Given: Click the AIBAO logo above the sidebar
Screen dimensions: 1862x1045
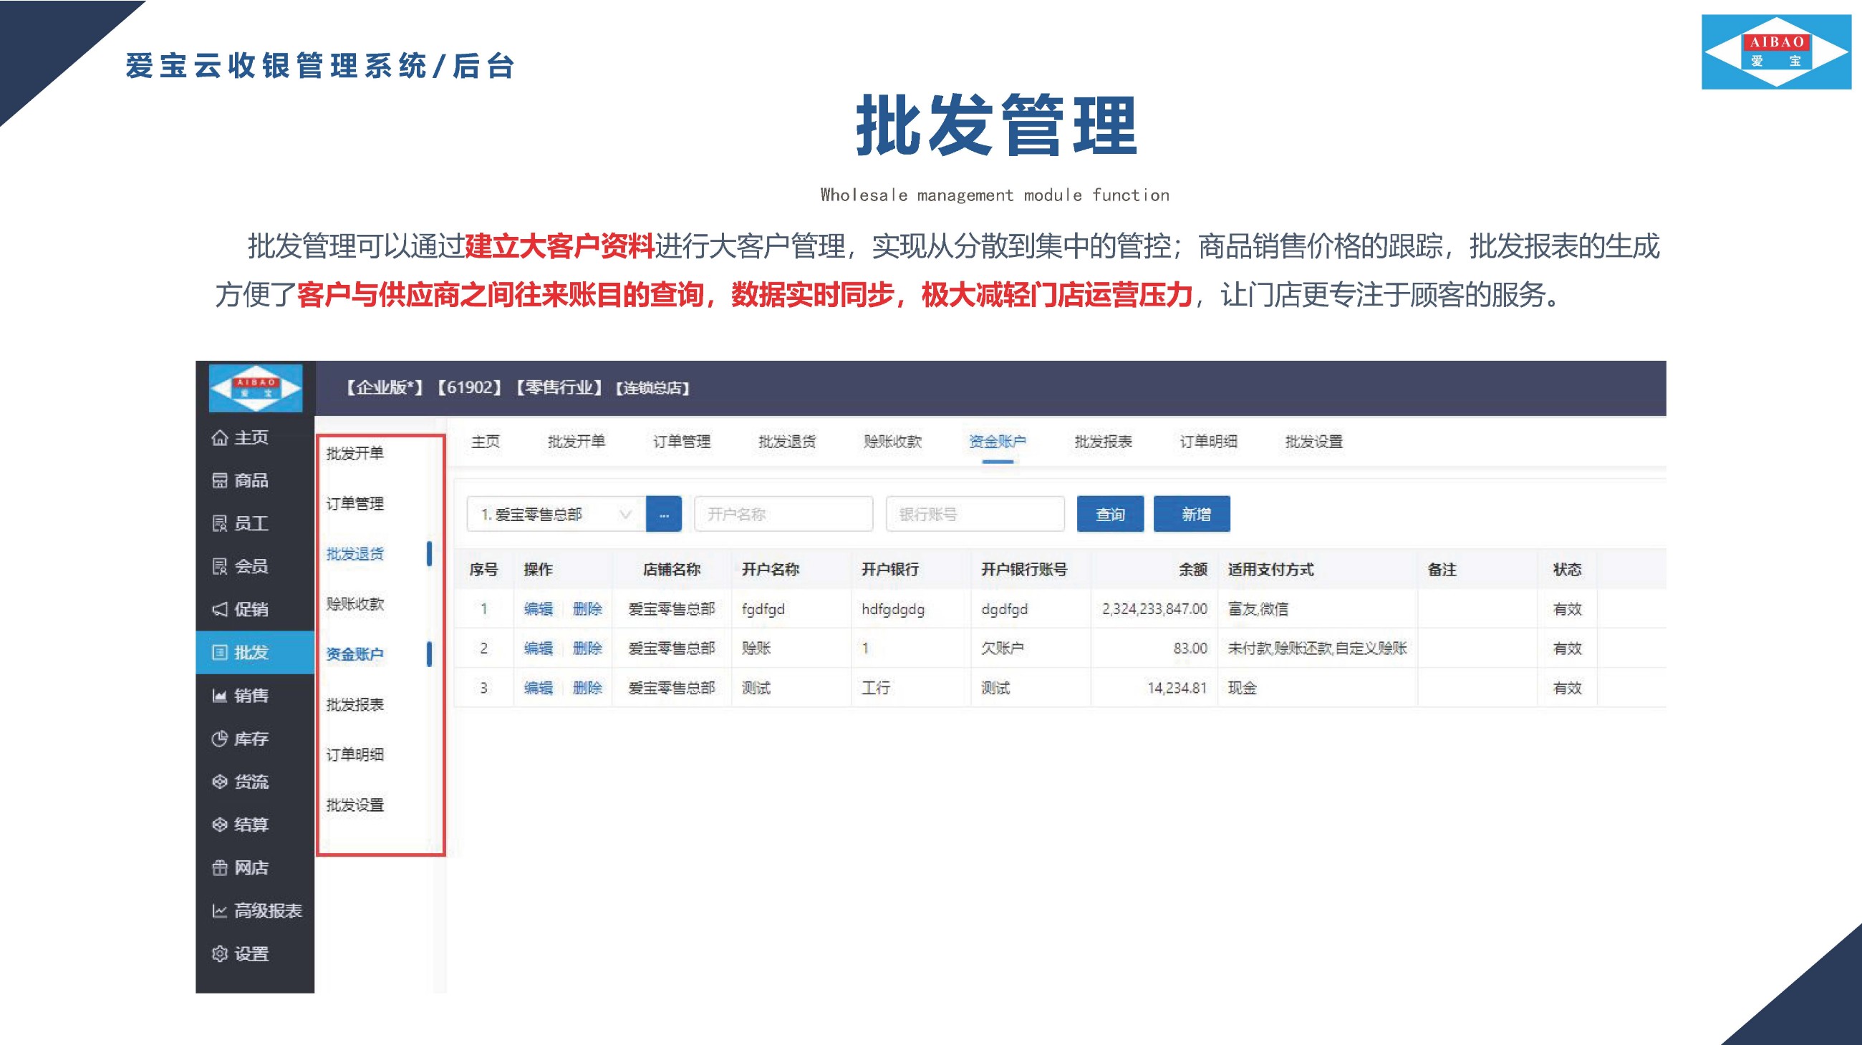Looking at the screenshot, I should coord(256,389).
